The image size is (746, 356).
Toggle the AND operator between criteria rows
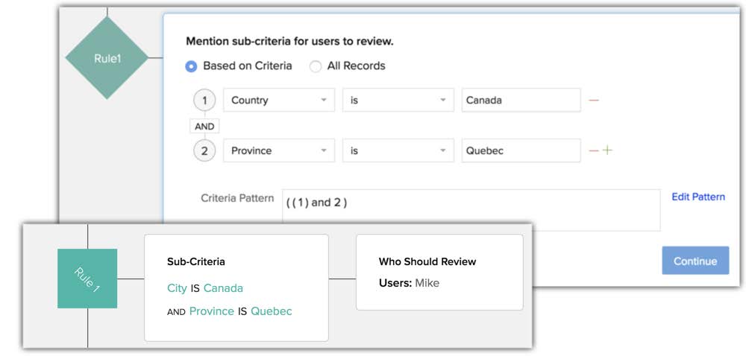(204, 126)
